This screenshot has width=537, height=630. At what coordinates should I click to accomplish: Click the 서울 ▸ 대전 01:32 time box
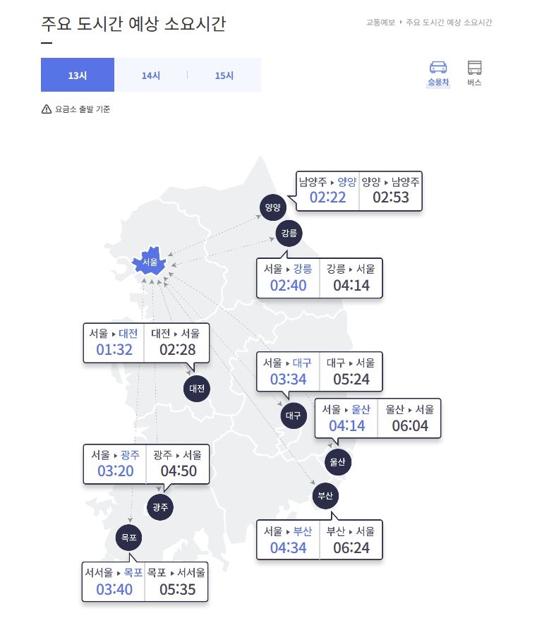114,343
